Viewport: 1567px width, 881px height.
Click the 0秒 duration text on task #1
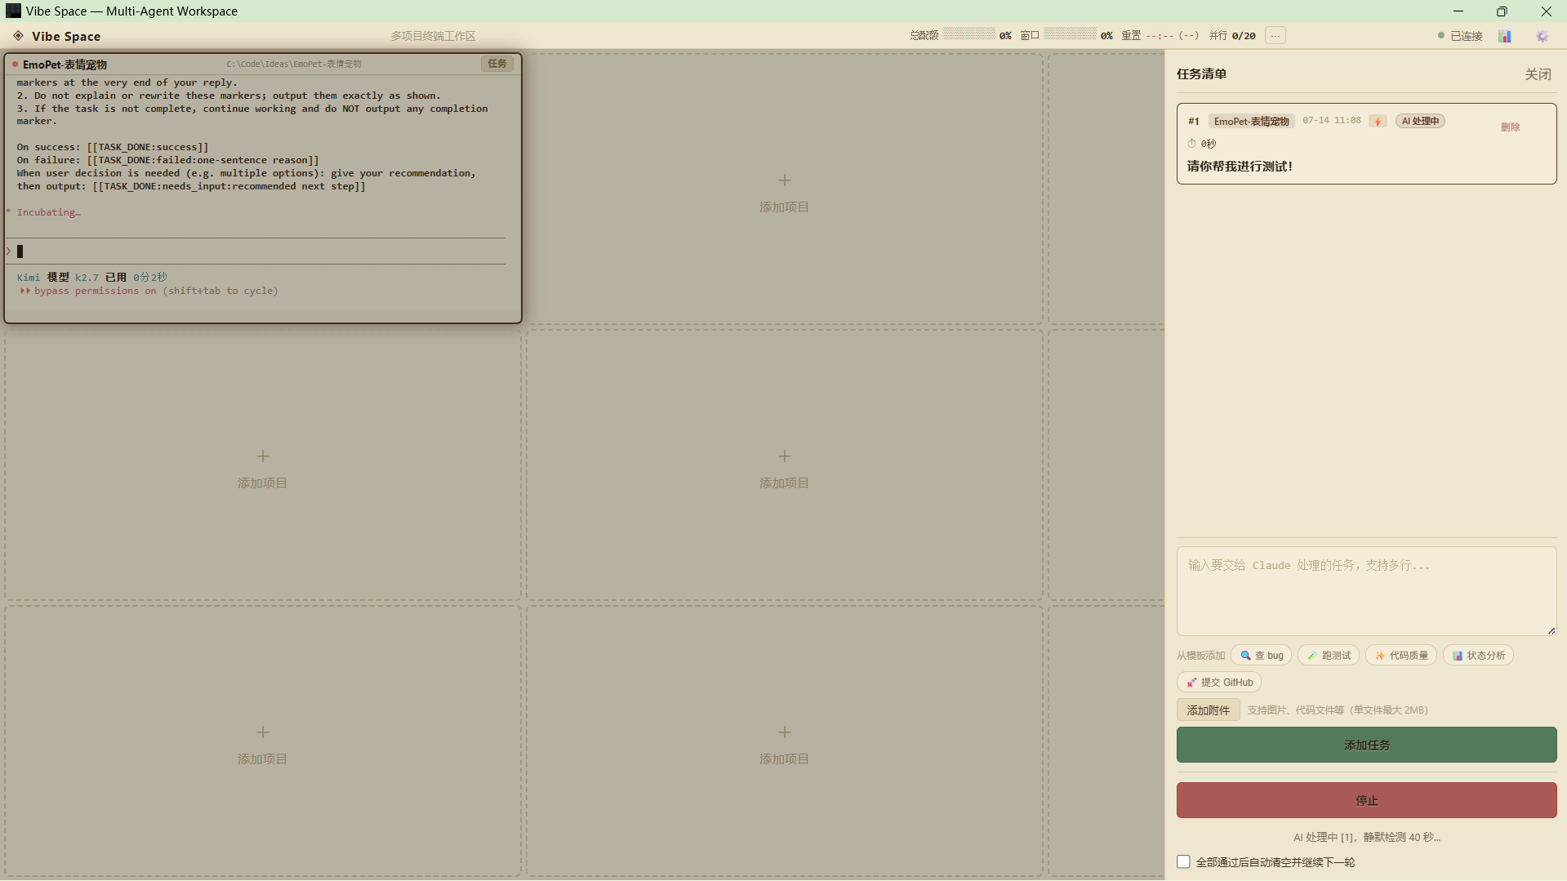click(1209, 144)
